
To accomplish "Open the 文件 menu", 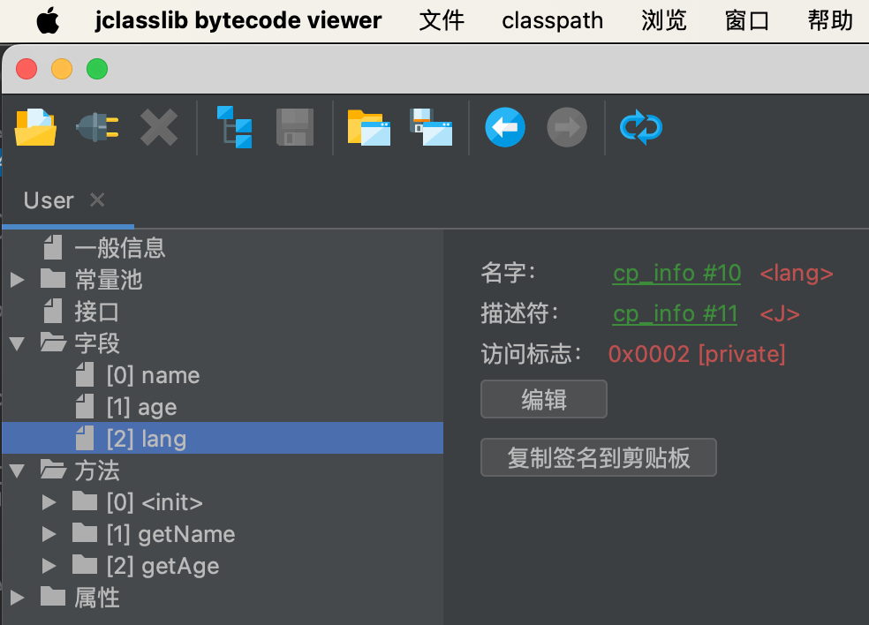I will (x=442, y=20).
